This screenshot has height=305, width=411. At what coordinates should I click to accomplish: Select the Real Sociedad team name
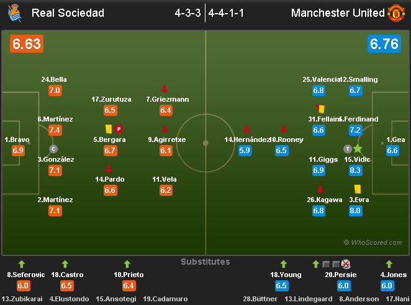(x=68, y=13)
